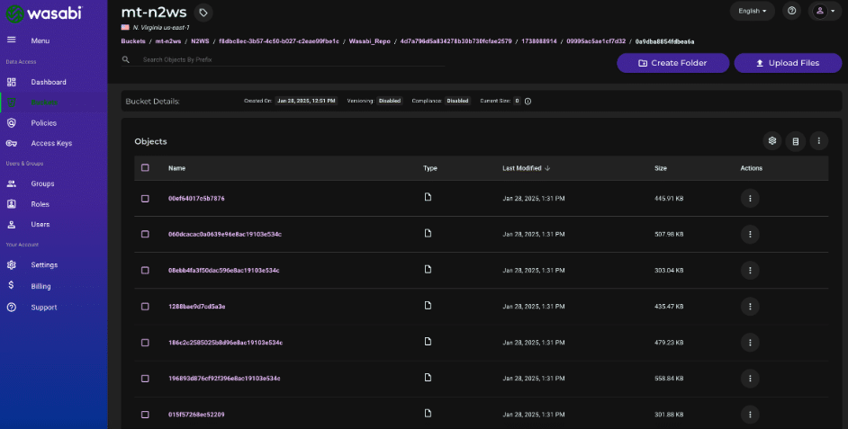Check the box for 196893d876cf92f396e8ac19103e534c

pyautogui.click(x=145, y=379)
